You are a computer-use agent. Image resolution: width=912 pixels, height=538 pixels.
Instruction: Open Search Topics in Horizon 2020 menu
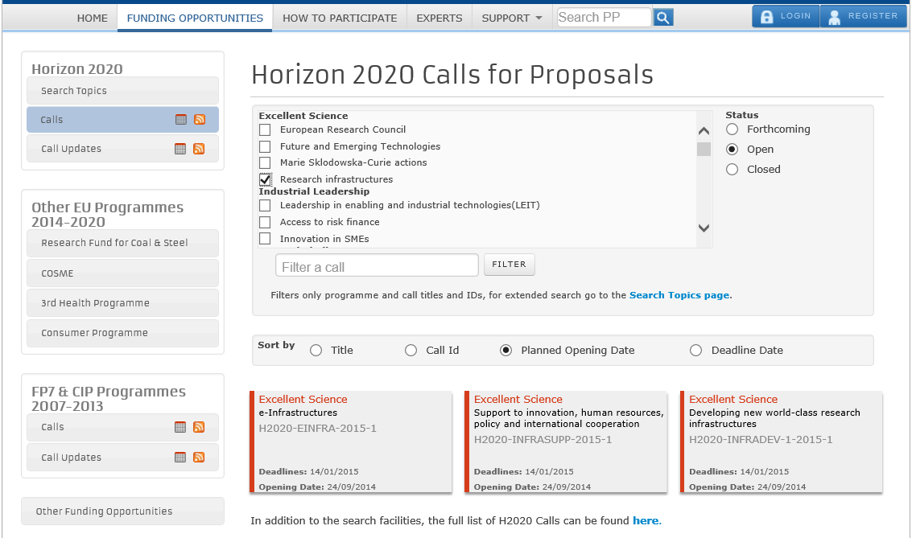point(122,91)
